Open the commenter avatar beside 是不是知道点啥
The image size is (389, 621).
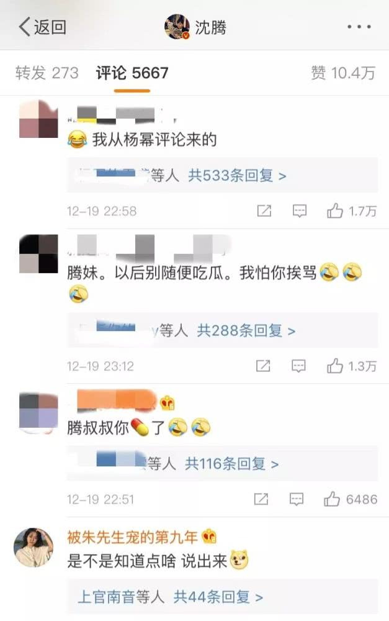pos(34,547)
